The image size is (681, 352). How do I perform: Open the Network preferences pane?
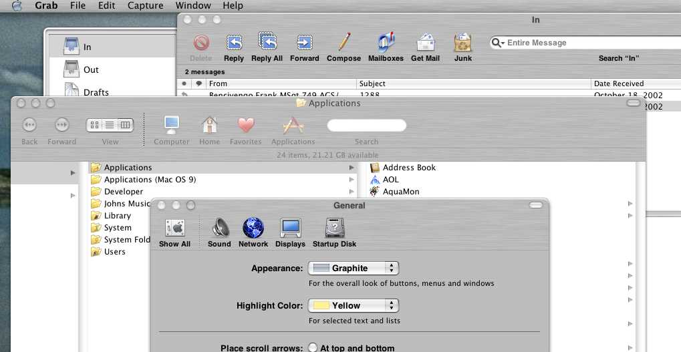[x=253, y=228]
